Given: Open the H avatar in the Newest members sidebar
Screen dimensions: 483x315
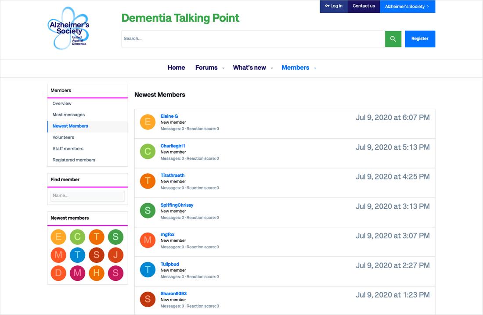Looking at the screenshot, I should pos(97,273).
